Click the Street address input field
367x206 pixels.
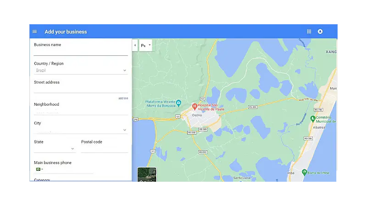pos(81,89)
